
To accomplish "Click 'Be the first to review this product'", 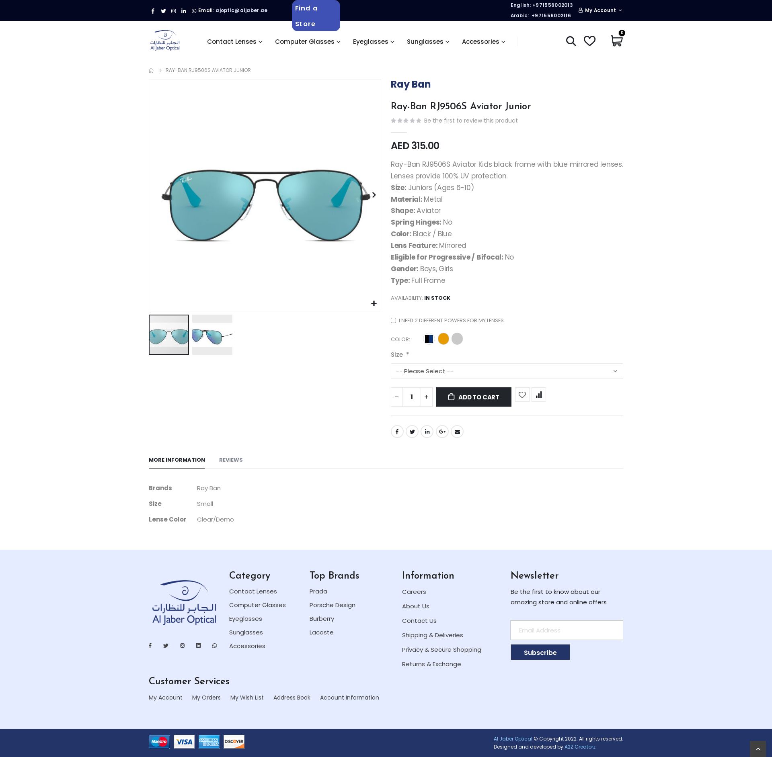I will click(x=471, y=121).
